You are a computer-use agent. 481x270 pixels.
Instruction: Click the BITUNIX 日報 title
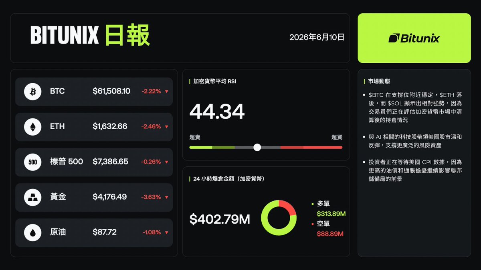[x=90, y=36]
